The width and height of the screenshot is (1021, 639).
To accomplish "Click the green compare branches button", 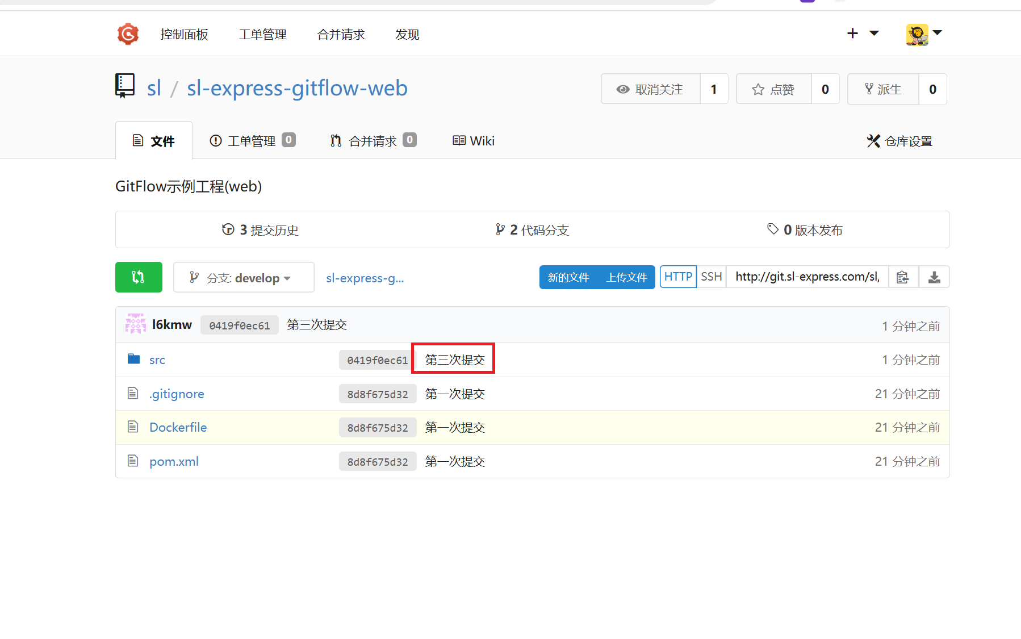I will coord(139,277).
